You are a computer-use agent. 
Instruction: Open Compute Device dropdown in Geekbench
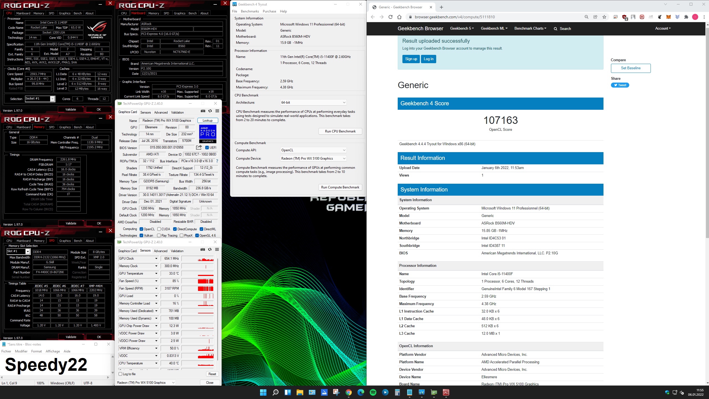coord(313,158)
